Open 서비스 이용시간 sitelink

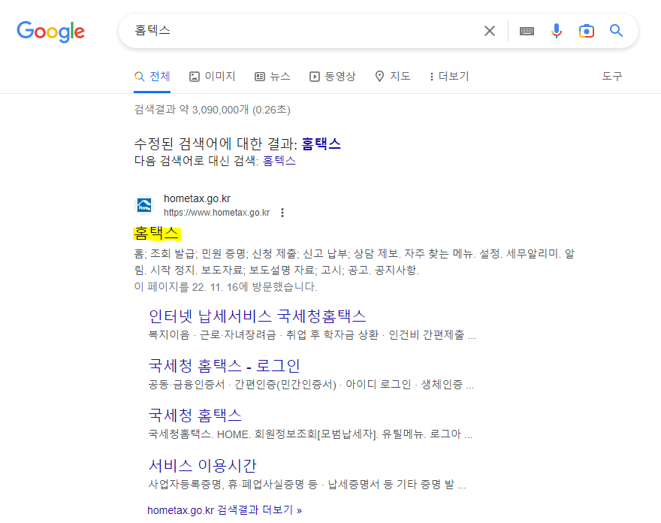click(202, 466)
